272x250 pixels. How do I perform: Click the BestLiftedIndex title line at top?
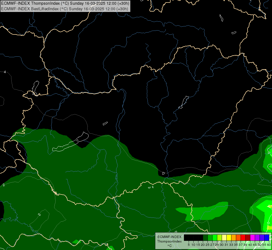tap(64, 9)
